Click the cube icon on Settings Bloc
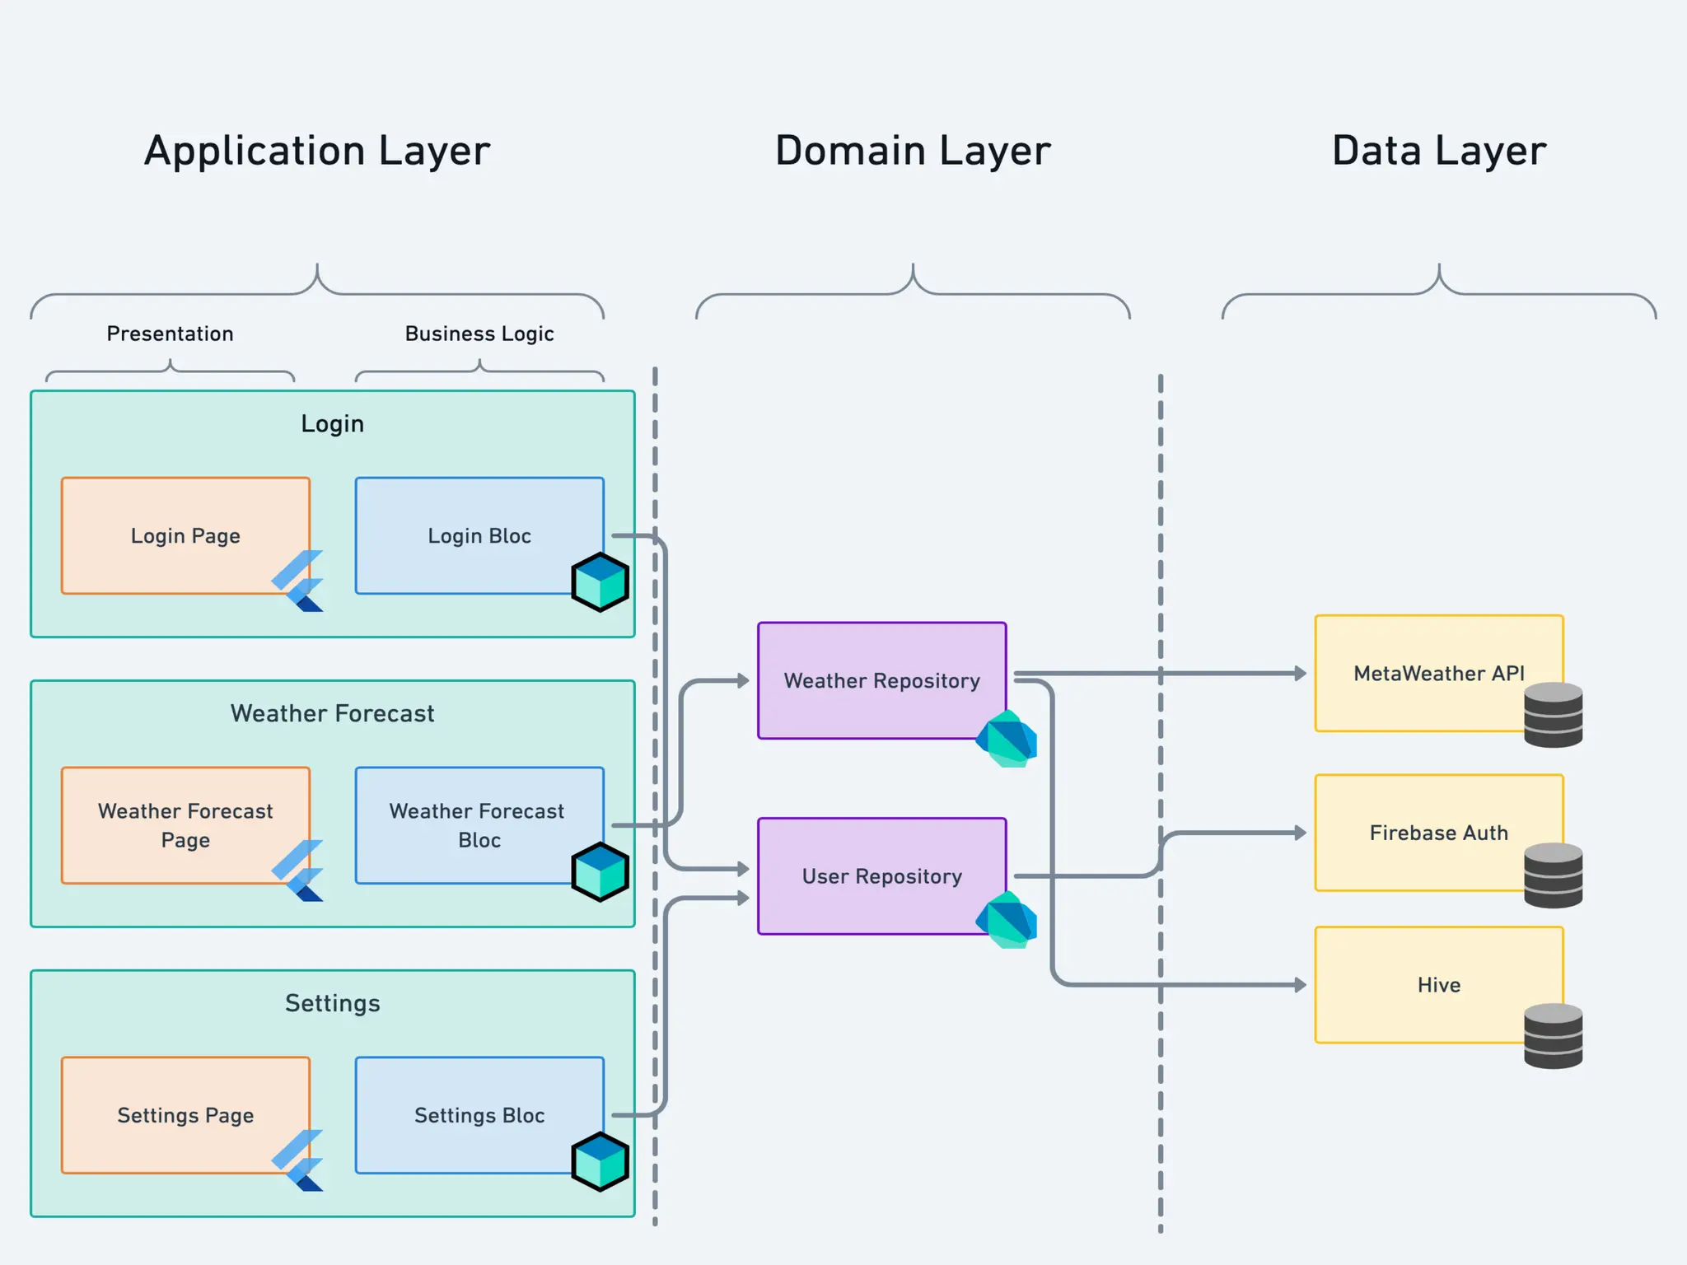Screen dimensions: 1687x1265 (600, 1161)
